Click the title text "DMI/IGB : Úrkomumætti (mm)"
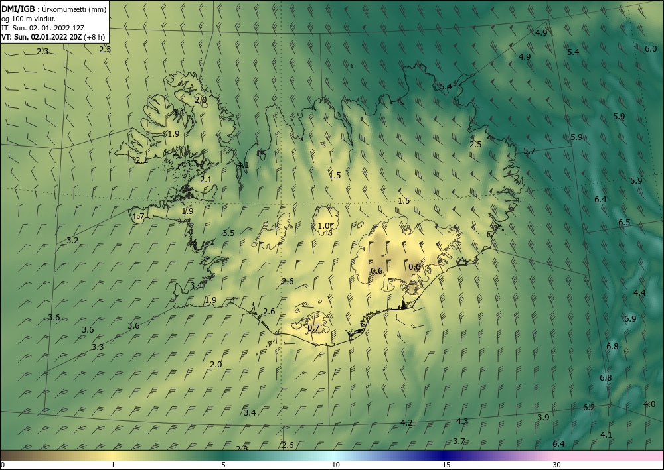 54,9
